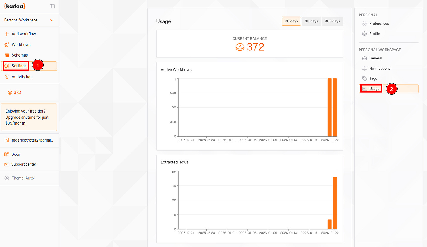The image size is (427, 247).
Task: Select the Profile icon under Personal
Action: [x=365, y=33]
